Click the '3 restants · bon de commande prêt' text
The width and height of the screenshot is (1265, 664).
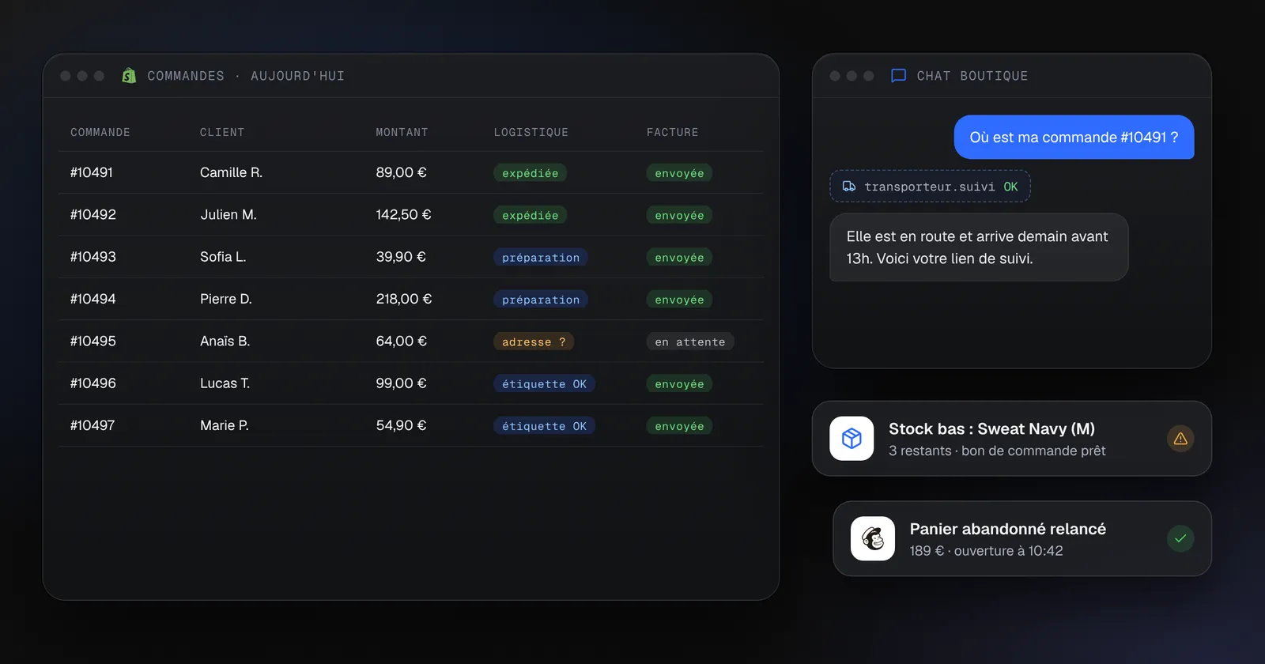click(997, 451)
